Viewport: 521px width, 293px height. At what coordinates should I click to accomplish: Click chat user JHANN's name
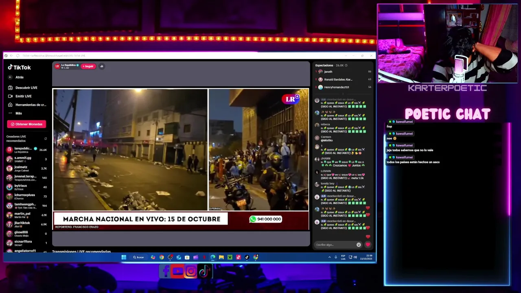point(325,159)
